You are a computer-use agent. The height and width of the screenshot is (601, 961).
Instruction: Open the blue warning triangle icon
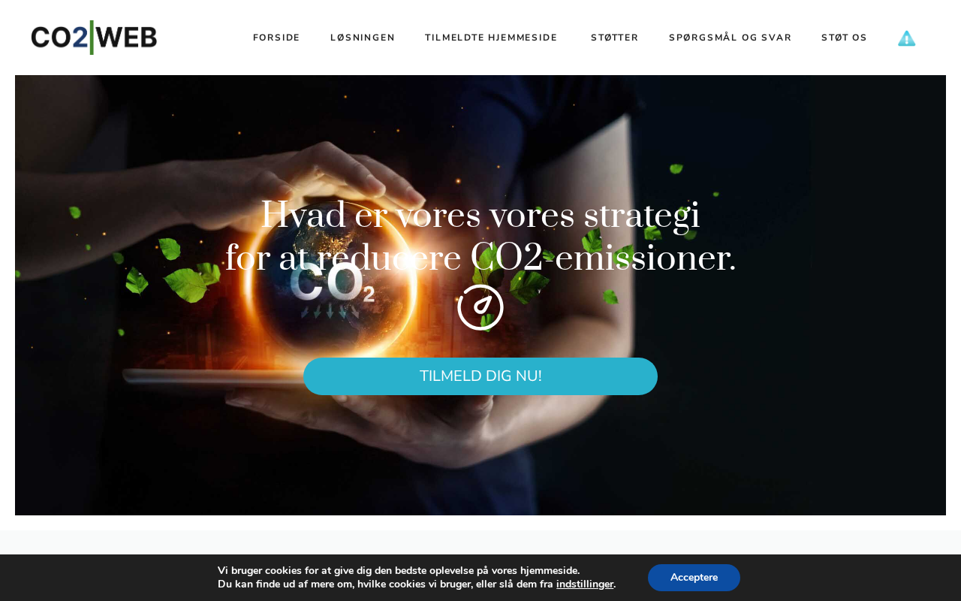[907, 38]
